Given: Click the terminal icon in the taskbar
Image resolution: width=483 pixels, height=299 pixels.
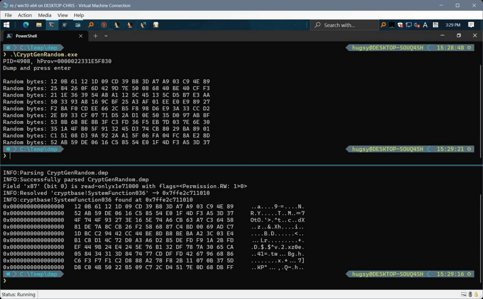Looking at the screenshot, I should point(52,25).
